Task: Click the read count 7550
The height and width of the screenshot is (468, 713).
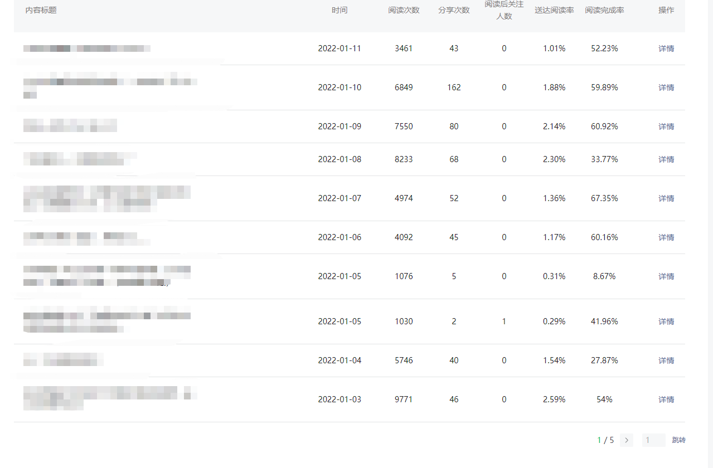Action: 404,126
